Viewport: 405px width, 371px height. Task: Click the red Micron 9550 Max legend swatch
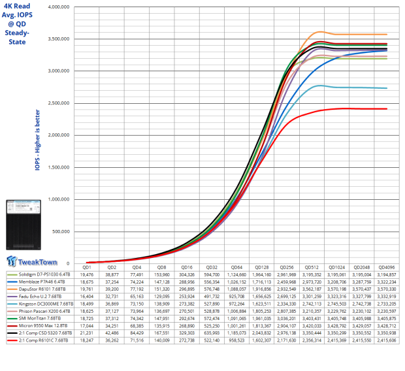(8, 323)
